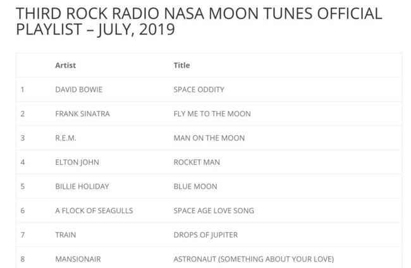This screenshot has width=411, height=268.
Task: Select R.E.M. artist cell
Action: click(66, 138)
